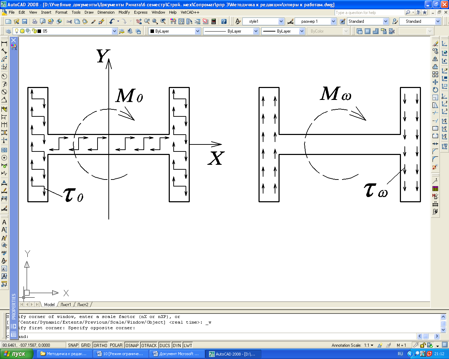Toggle POLAR tracking in status bar
This screenshot has height=359, width=449.
click(x=116, y=345)
